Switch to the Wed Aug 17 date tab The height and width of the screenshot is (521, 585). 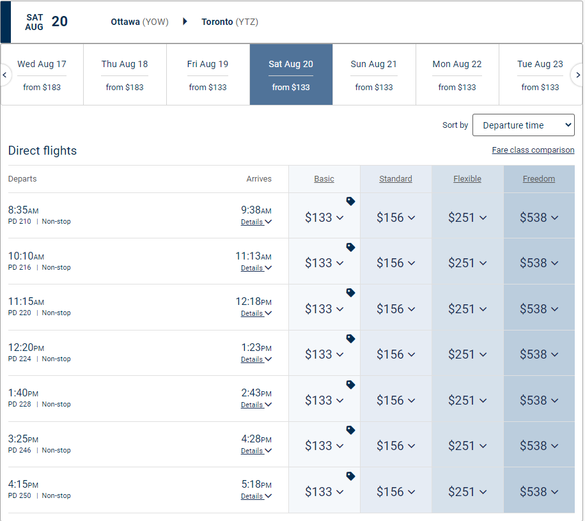[42, 75]
